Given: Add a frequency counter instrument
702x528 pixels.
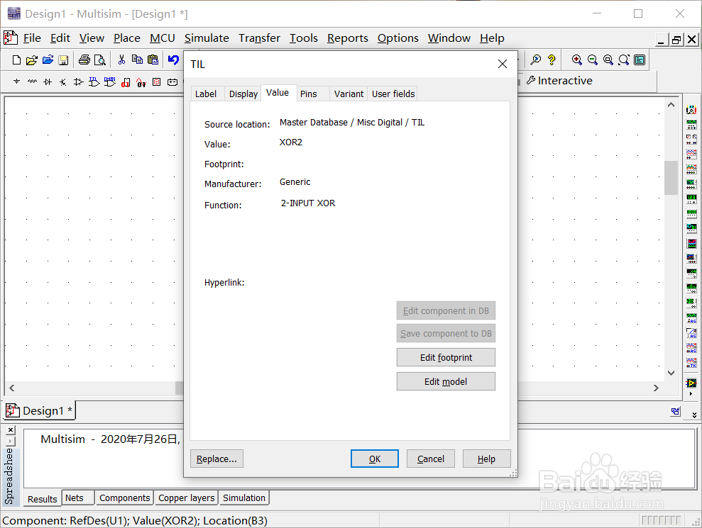Looking at the screenshot, I should tap(691, 198).
